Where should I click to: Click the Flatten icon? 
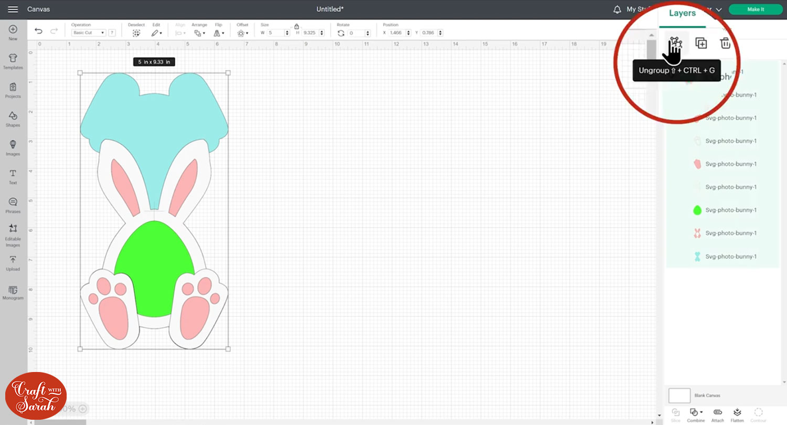point(737,414)
